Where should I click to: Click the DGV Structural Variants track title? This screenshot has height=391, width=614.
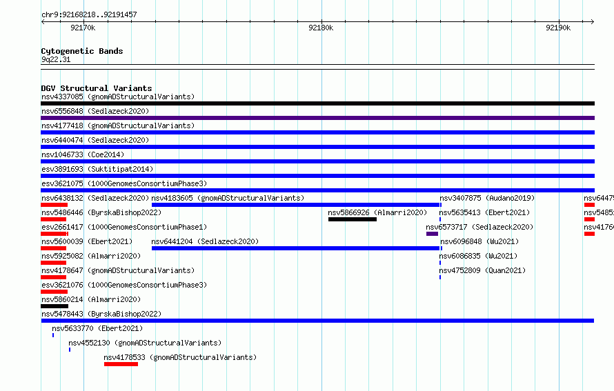97,88
